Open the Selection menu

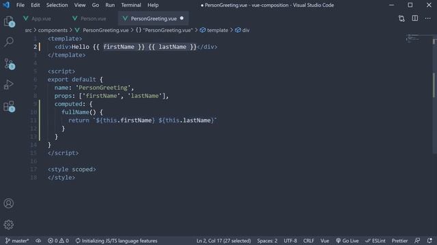57,5
